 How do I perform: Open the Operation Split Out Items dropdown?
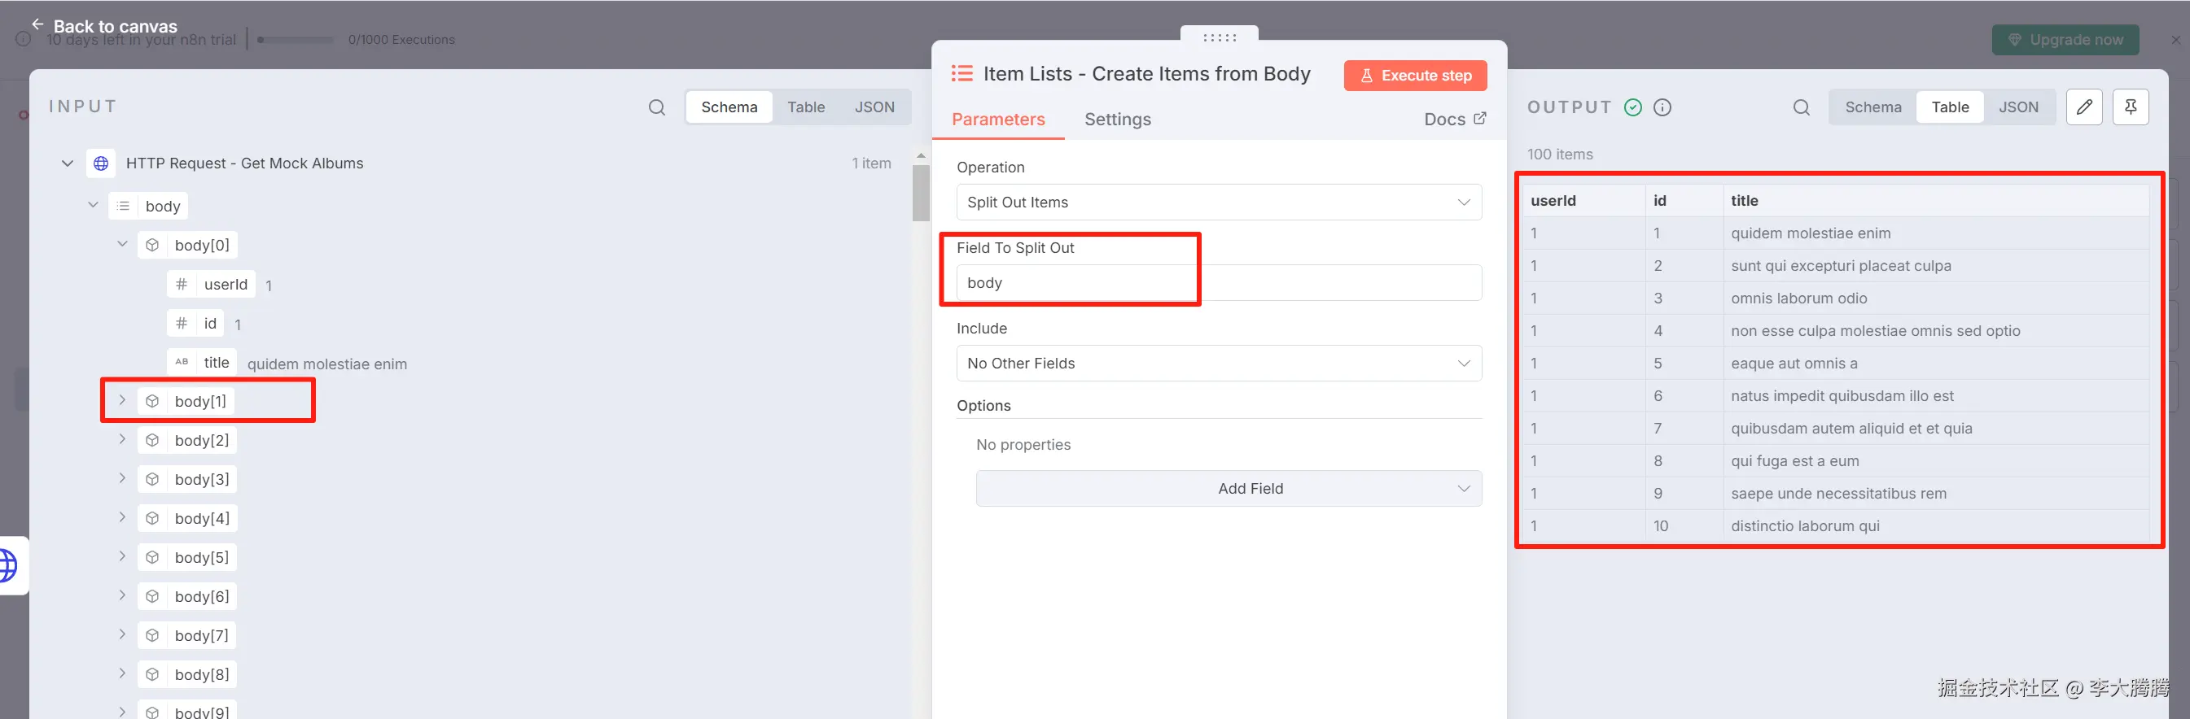(1218, 202)
